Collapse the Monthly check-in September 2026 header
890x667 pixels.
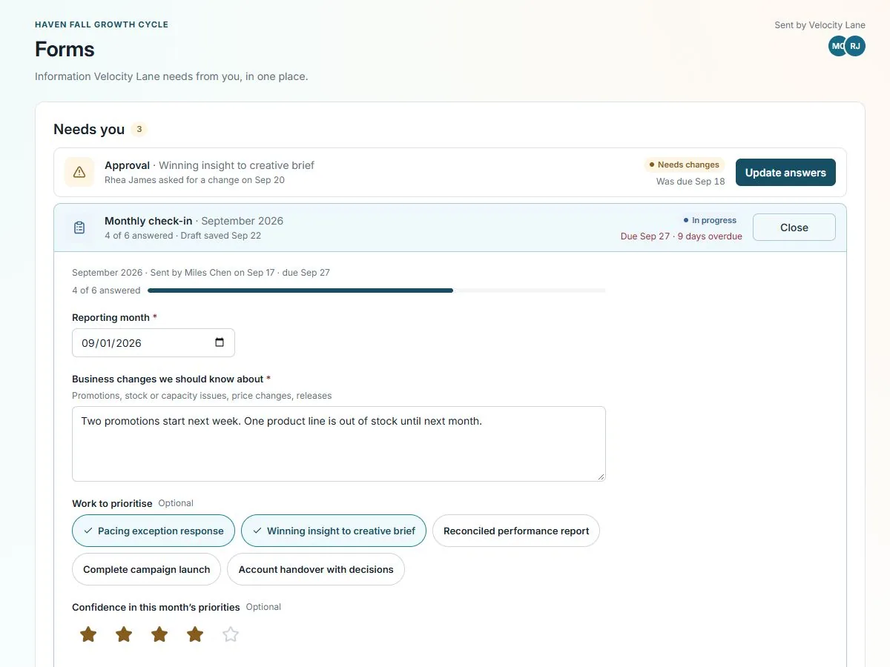click(450, 228)
